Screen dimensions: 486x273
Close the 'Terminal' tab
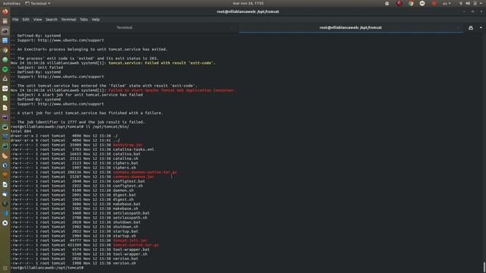coord(232,27)
